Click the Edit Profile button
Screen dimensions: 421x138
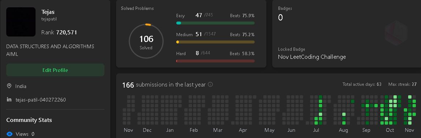tap(55, 70)
